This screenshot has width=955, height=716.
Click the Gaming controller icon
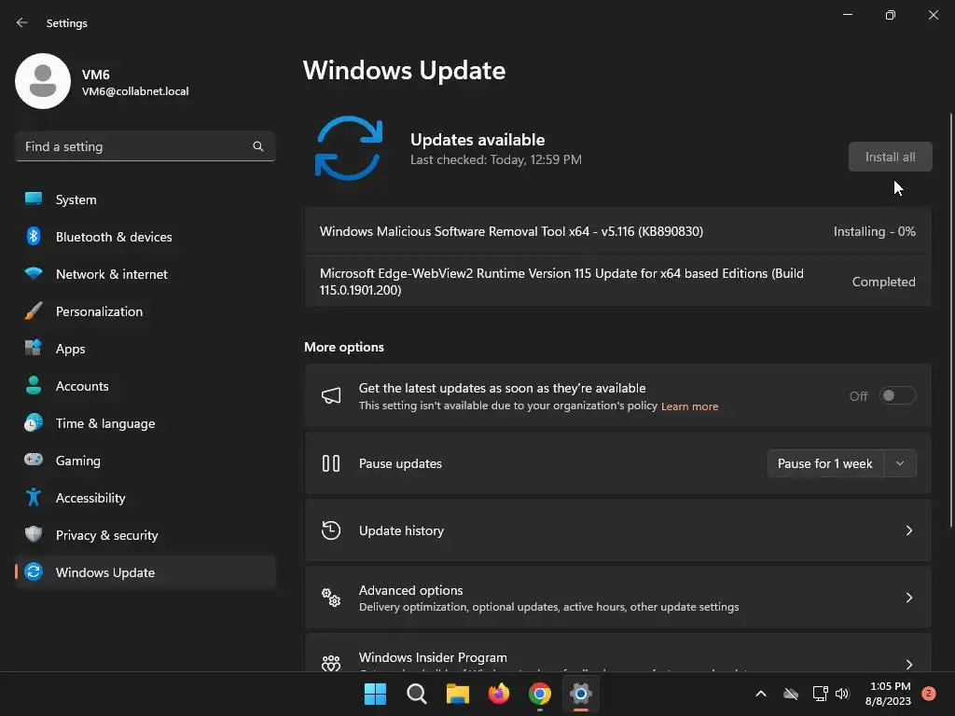click(34, 460)
